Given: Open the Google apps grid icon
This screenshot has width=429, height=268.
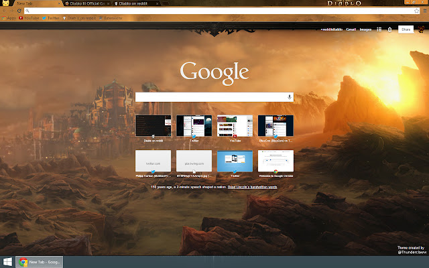Looking at the screenshot, I should coord(379,29).
